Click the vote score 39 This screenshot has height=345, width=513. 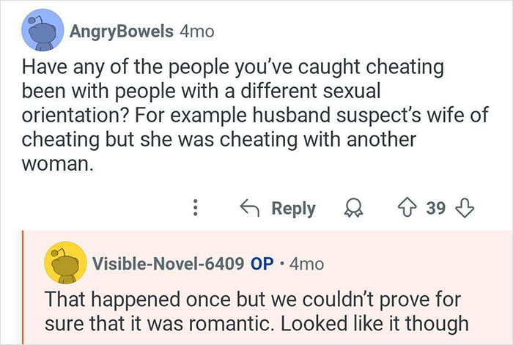coord(435,208)
